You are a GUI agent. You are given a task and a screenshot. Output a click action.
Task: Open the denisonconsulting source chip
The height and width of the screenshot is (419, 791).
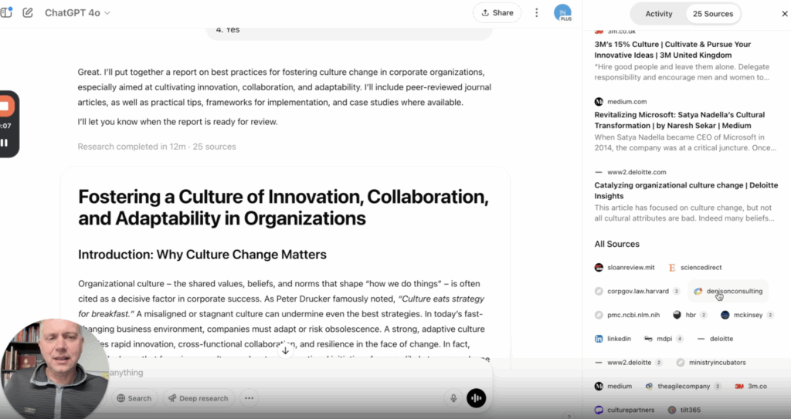[727, 291]
